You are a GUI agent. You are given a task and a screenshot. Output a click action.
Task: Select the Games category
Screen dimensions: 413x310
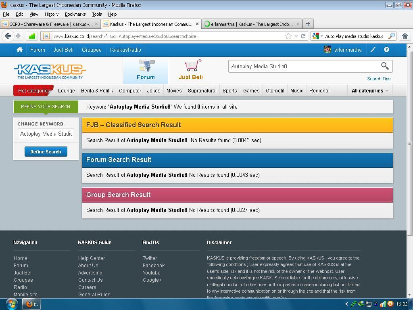point(251,91)
